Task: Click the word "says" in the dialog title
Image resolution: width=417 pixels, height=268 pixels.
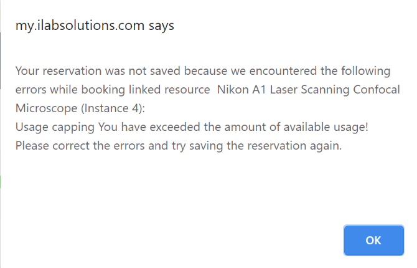Action: pyautogui.click(x=161, y=26)
